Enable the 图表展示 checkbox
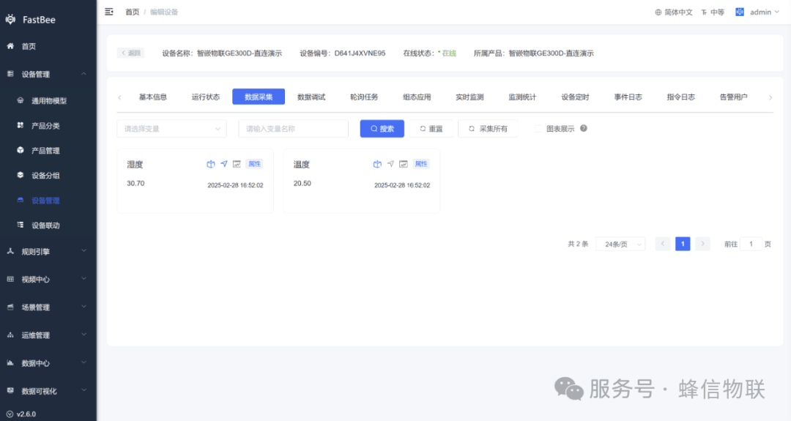Viewport: 791px width, 421px height. (538, 129)
